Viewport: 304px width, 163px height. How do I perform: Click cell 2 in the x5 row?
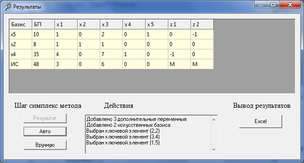(111, 34)
